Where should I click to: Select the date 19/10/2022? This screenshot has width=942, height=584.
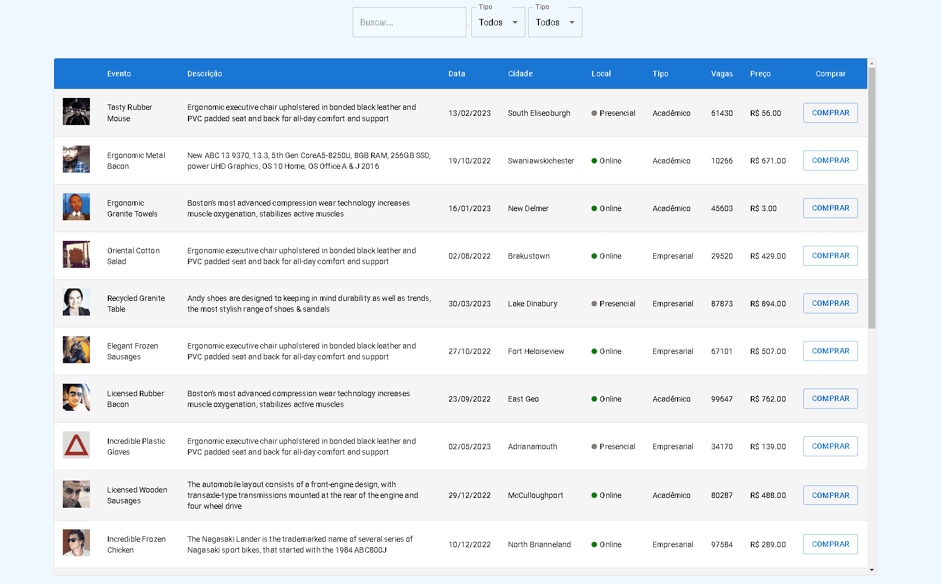470,161
